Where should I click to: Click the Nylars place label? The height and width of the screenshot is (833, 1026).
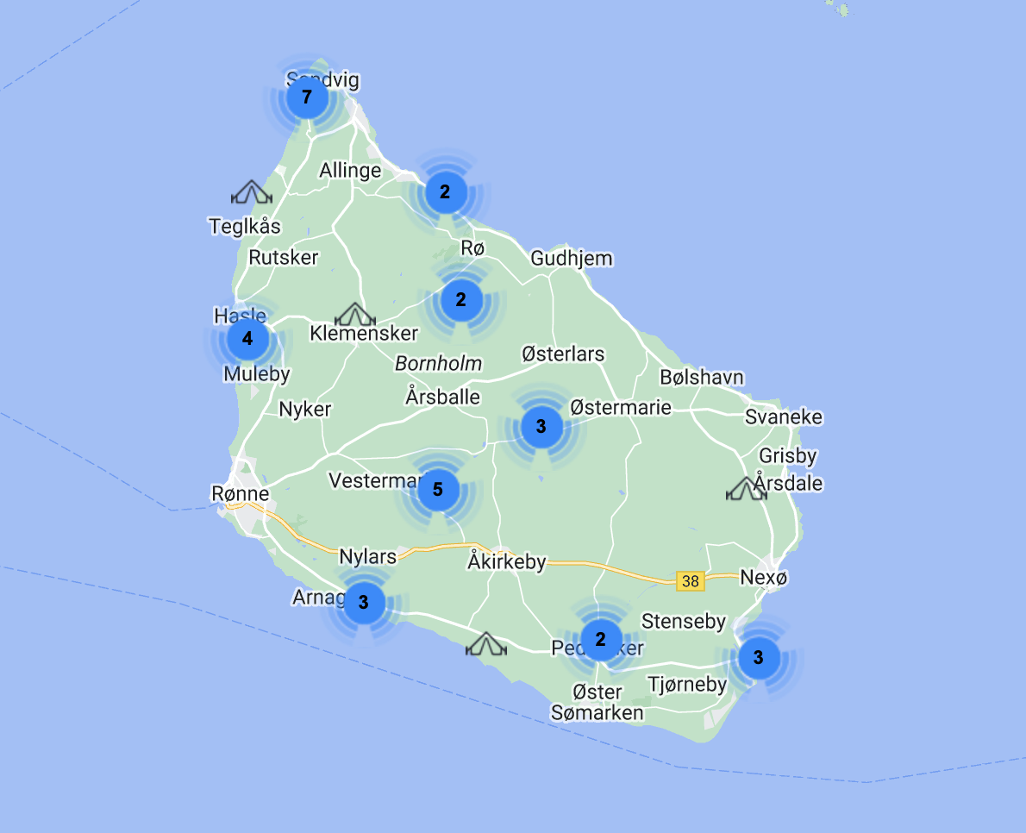(x=368, y=557)
